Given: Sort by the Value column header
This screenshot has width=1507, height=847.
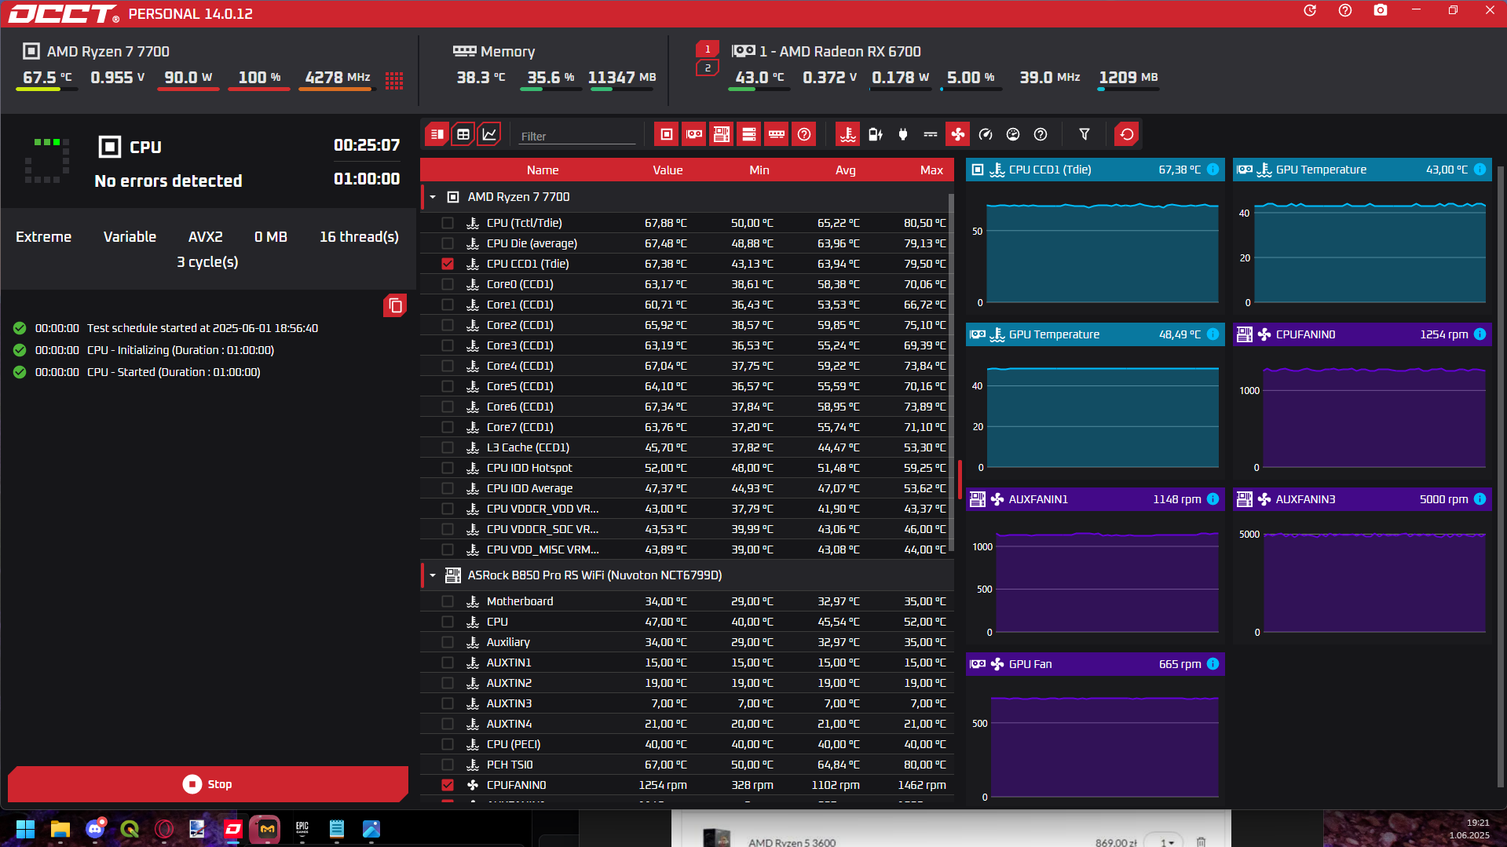Looking at the screenshot, I should (668, 170).
